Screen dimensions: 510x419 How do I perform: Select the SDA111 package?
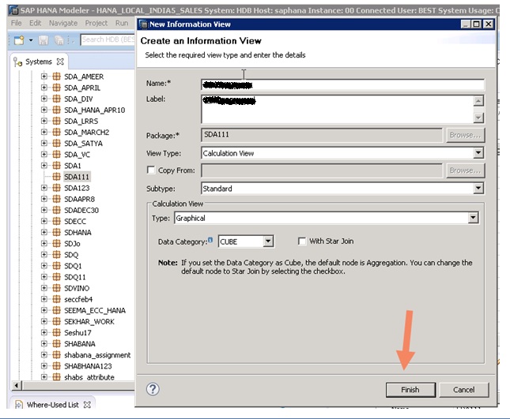pos(77,177)
